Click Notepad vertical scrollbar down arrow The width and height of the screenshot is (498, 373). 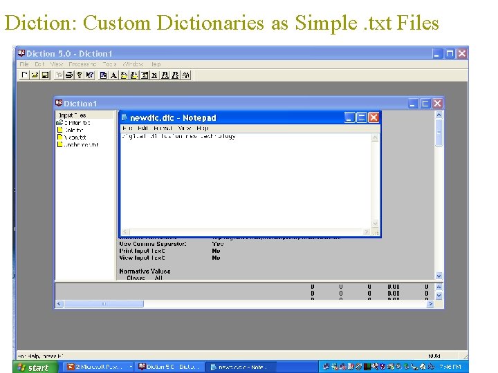click(375, 223)
